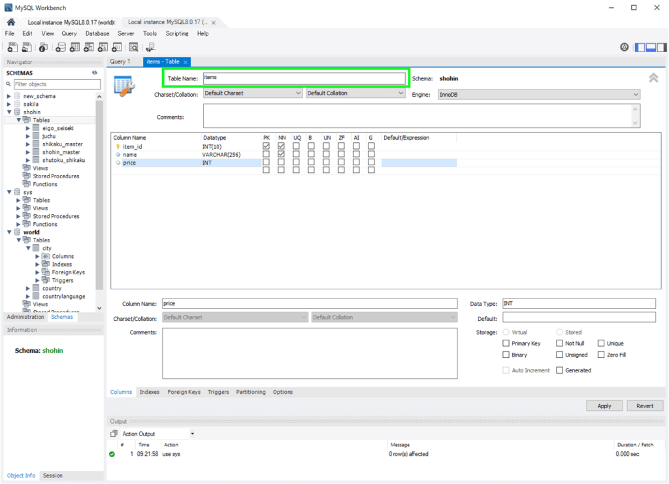The height and width of the screenshot is (484, 669).
Task: Collapse the table header with double-chevron icon
Action: (x=653, y=78)
